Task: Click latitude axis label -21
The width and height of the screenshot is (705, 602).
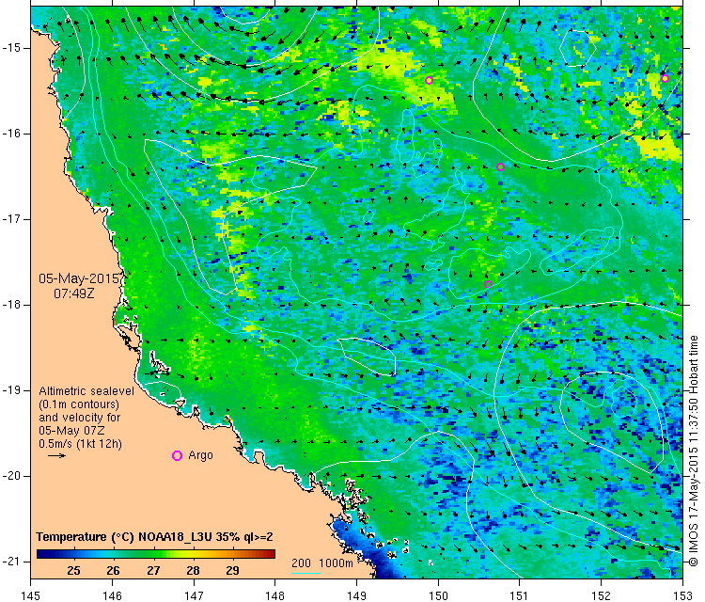Action: [x=10, y=562]
